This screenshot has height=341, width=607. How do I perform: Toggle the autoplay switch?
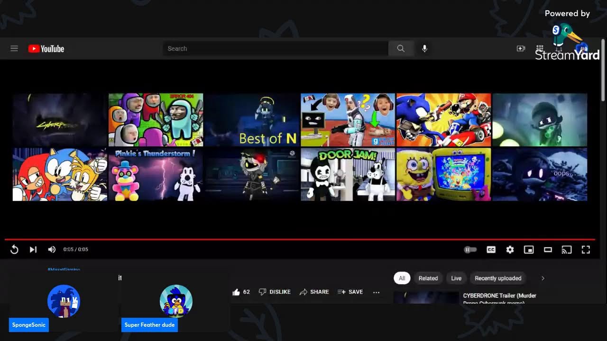470,250
